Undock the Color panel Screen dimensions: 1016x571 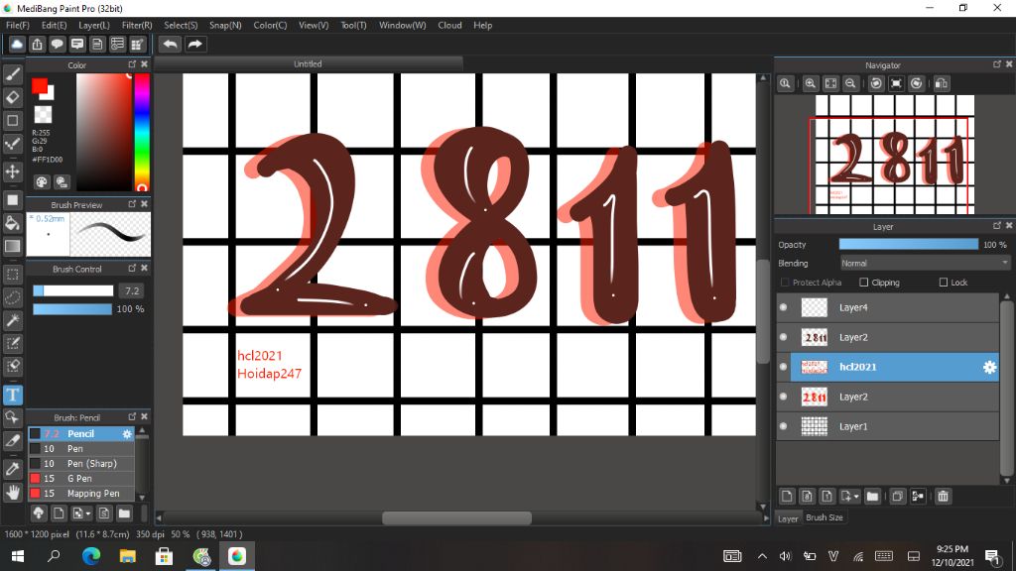point(132,64)
